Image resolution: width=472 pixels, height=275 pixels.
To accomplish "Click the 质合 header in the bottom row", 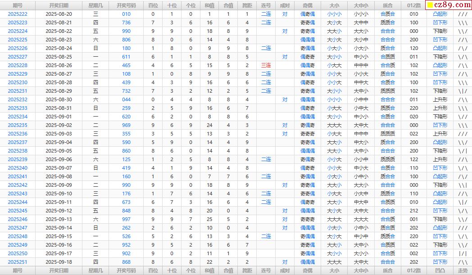I will (x=388, y=271).
